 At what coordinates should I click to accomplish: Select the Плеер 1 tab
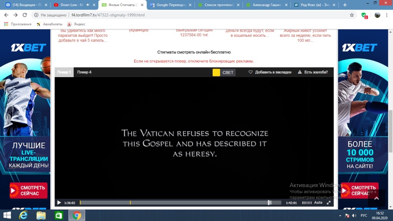pos(64,72)
